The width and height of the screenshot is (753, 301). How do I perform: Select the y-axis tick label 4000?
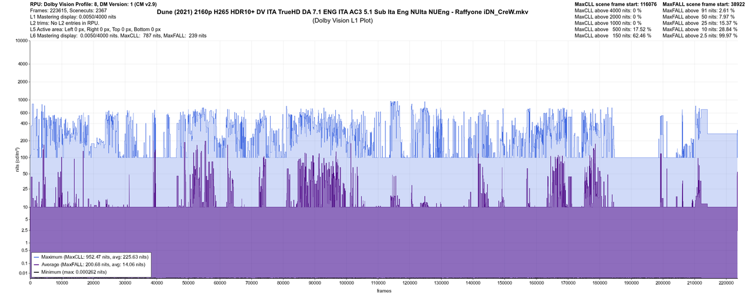pos(22,64)
